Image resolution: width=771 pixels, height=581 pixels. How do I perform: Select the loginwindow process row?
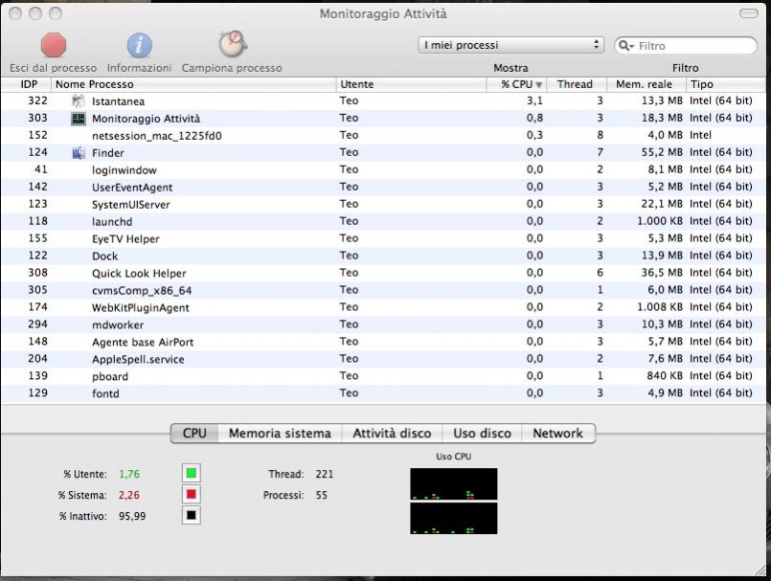383,170
